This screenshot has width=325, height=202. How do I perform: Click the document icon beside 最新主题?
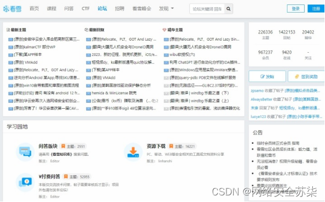pyautogui.click(x=8, y=30)
